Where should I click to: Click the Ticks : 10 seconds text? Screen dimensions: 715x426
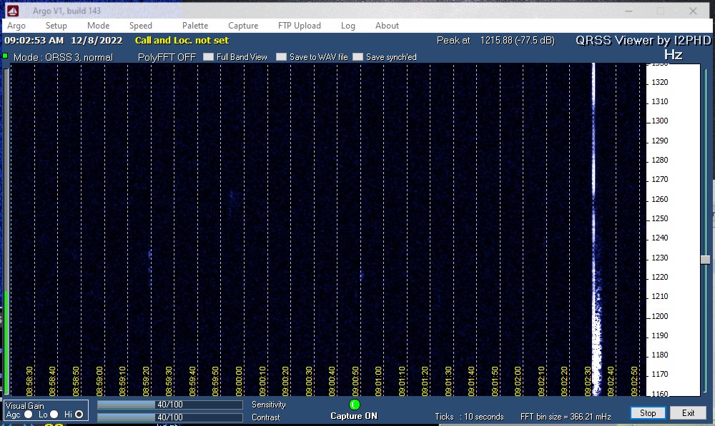click(x=469, y=417)
